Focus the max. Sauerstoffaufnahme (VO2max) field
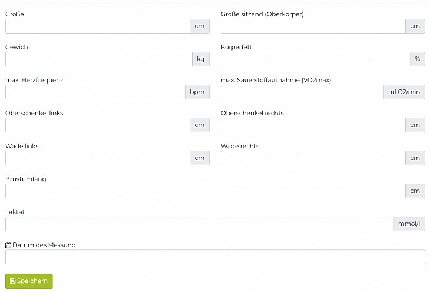 [x=302, y=92]
